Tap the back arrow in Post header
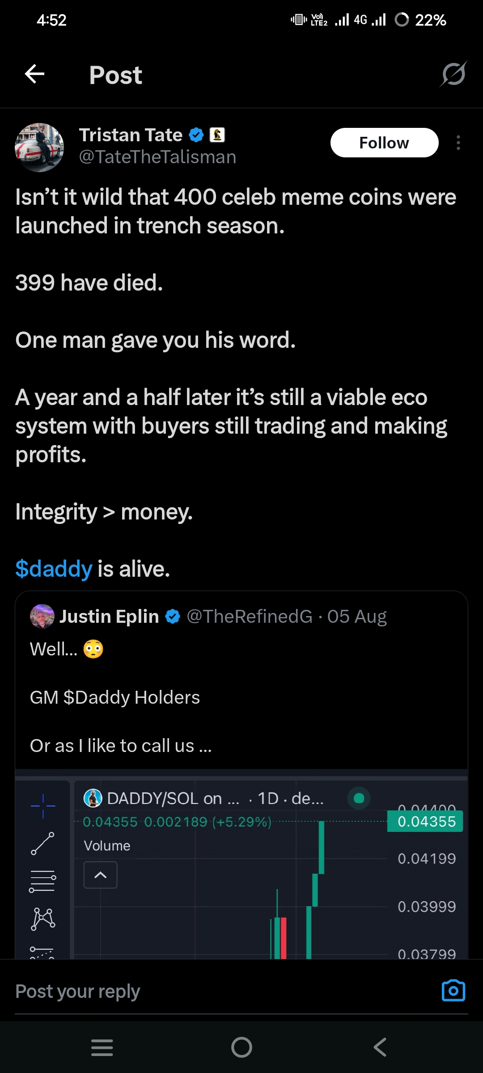The width and height of the screenshot is (483, 1073). (x=34, y=74)
